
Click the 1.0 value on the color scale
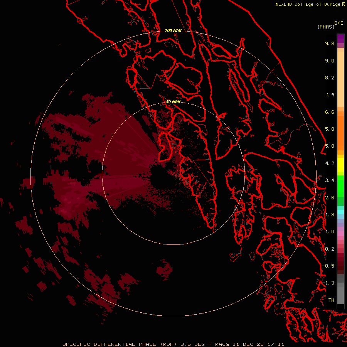click(x=330, y=232)
